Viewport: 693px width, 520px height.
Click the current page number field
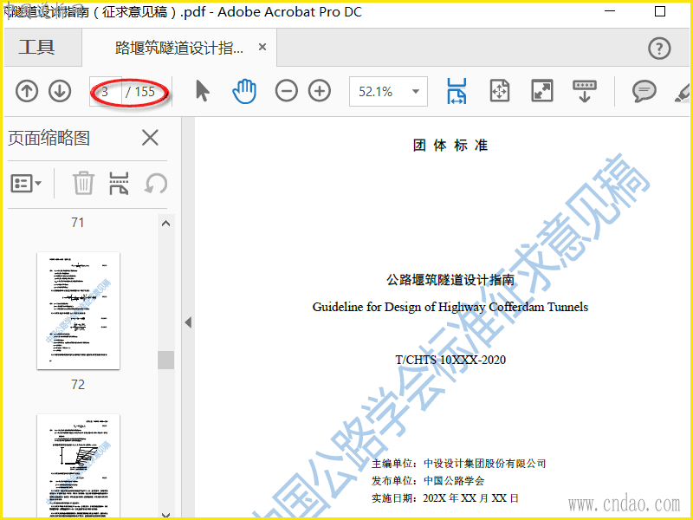tap(105, 92)
